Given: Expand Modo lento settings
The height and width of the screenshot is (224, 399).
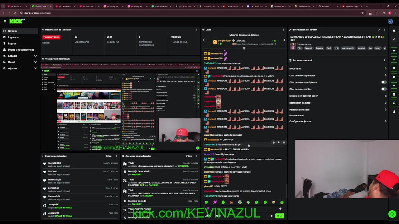Looking at the screenshot, I should click(385, 68).
